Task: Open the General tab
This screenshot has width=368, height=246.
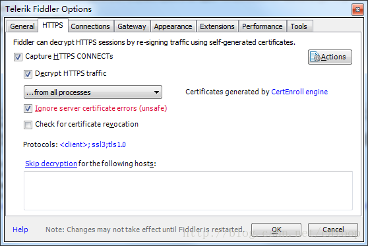Action: click(x=22, y=26)
